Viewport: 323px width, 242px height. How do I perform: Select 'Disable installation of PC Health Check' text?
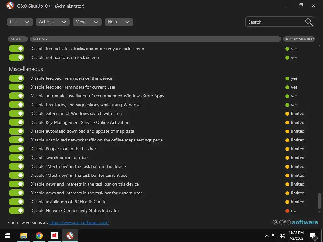[68, 202]
